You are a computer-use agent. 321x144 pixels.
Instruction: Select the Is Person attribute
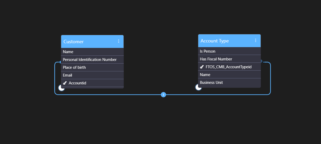[x=229, y=51]
